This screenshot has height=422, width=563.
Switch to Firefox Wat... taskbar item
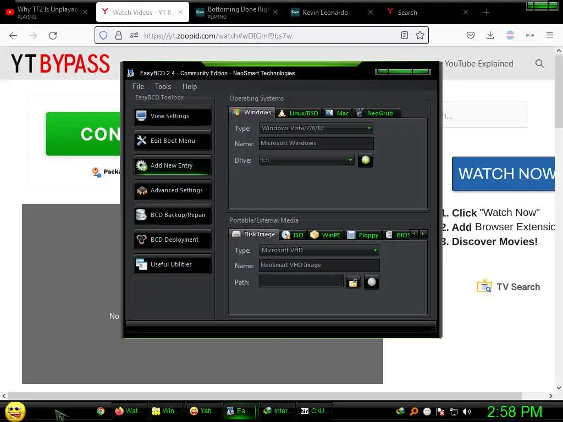point(129,411)
